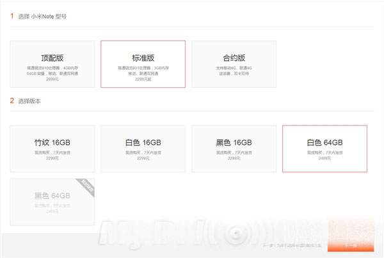Viewport: 384px width, 258px height.
Task: Click the 2999元 price in 顶配版
Action: coord(52,79)
